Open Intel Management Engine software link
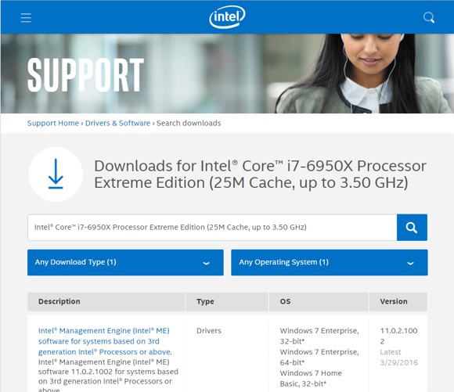 pos(105,341)
